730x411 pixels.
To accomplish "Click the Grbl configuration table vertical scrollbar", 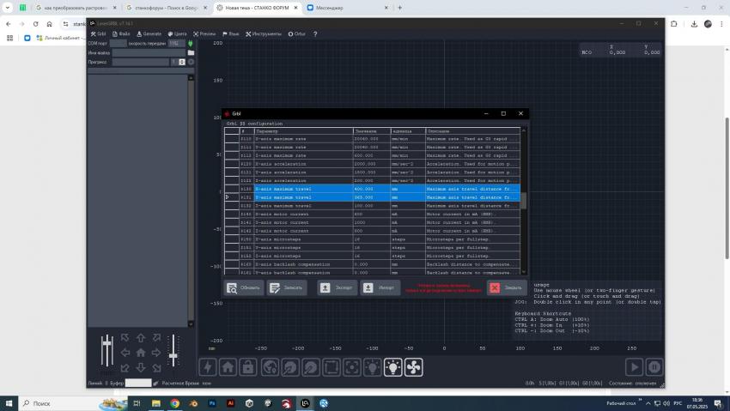I will (x=523, y=201).
